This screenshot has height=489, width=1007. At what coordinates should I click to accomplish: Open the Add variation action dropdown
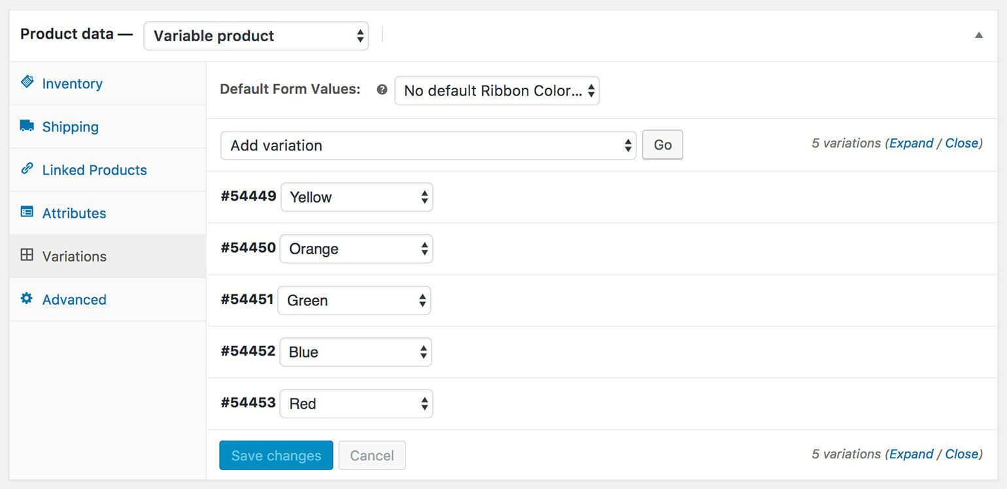428,145
